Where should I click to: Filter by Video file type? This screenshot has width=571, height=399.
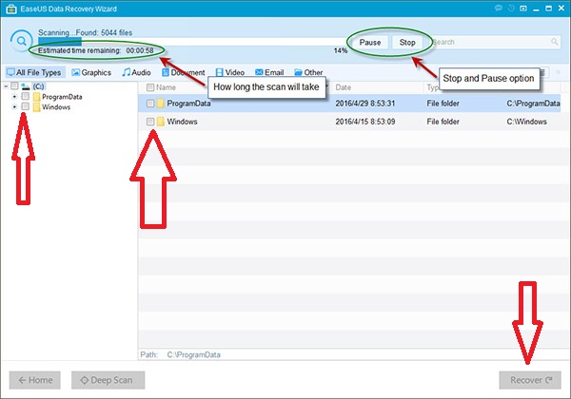[229, 72]
